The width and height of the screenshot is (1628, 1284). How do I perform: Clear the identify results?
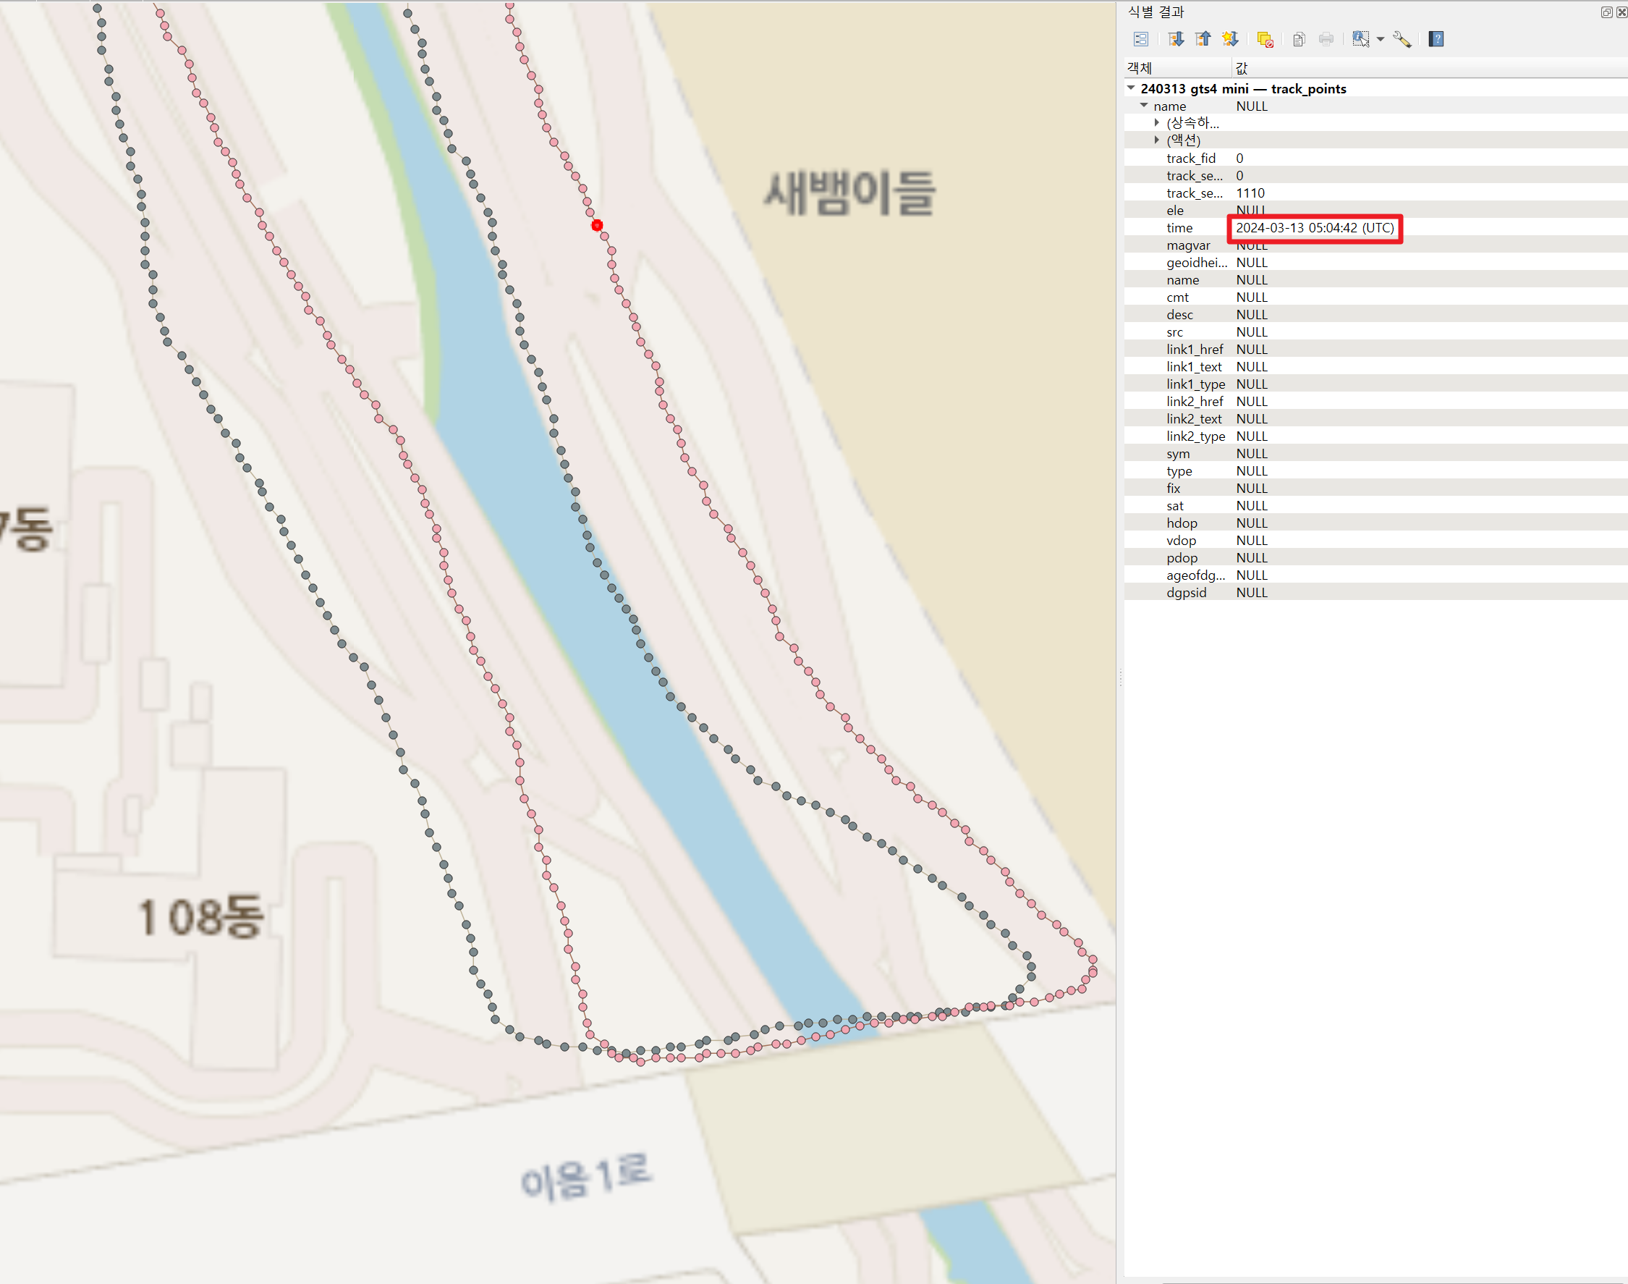pos(1265,39)
